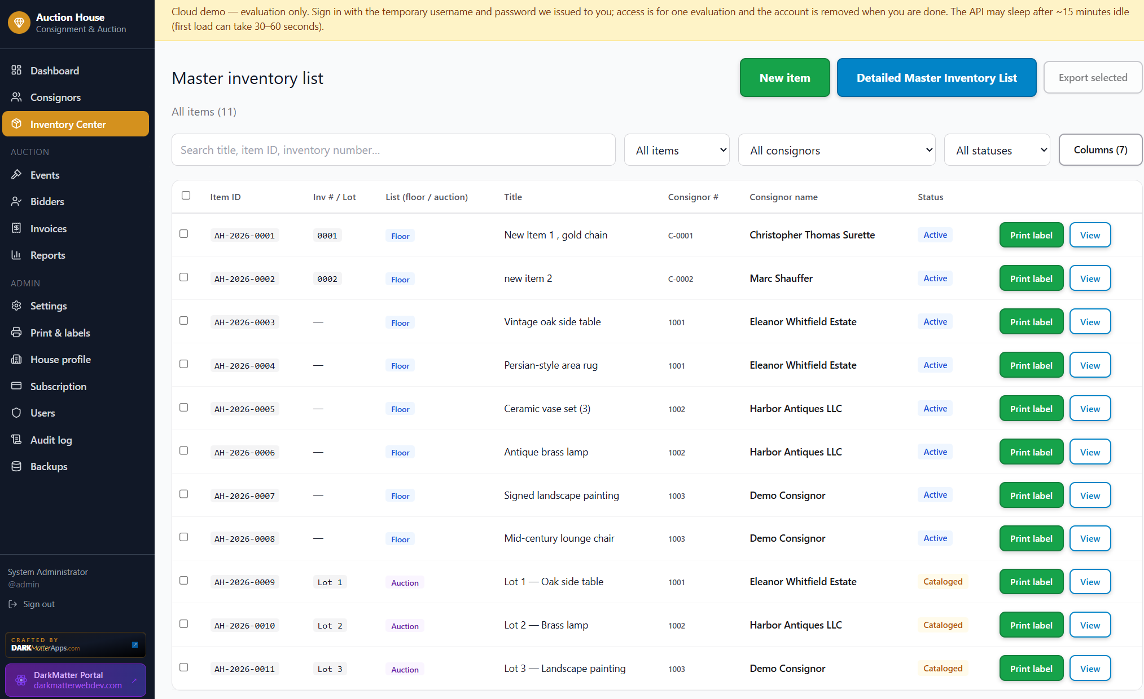
Task: Click the Cataloged status badge for AH-2026-0009
Action: point(943,582)
